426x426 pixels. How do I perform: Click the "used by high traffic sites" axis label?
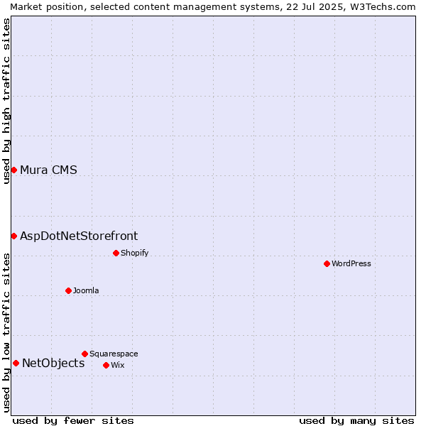tap(6, 101)
